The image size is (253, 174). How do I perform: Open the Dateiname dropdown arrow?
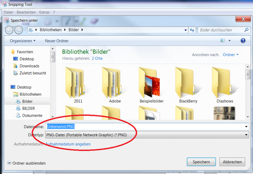246,127
